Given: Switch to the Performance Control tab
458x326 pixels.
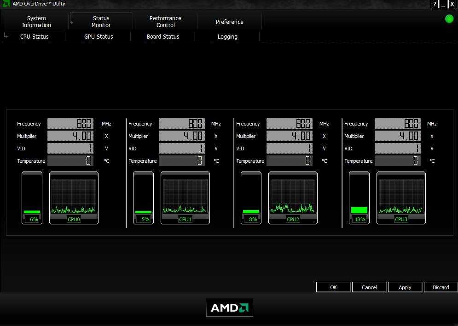Looking at the screenshot, I should 165,22.
